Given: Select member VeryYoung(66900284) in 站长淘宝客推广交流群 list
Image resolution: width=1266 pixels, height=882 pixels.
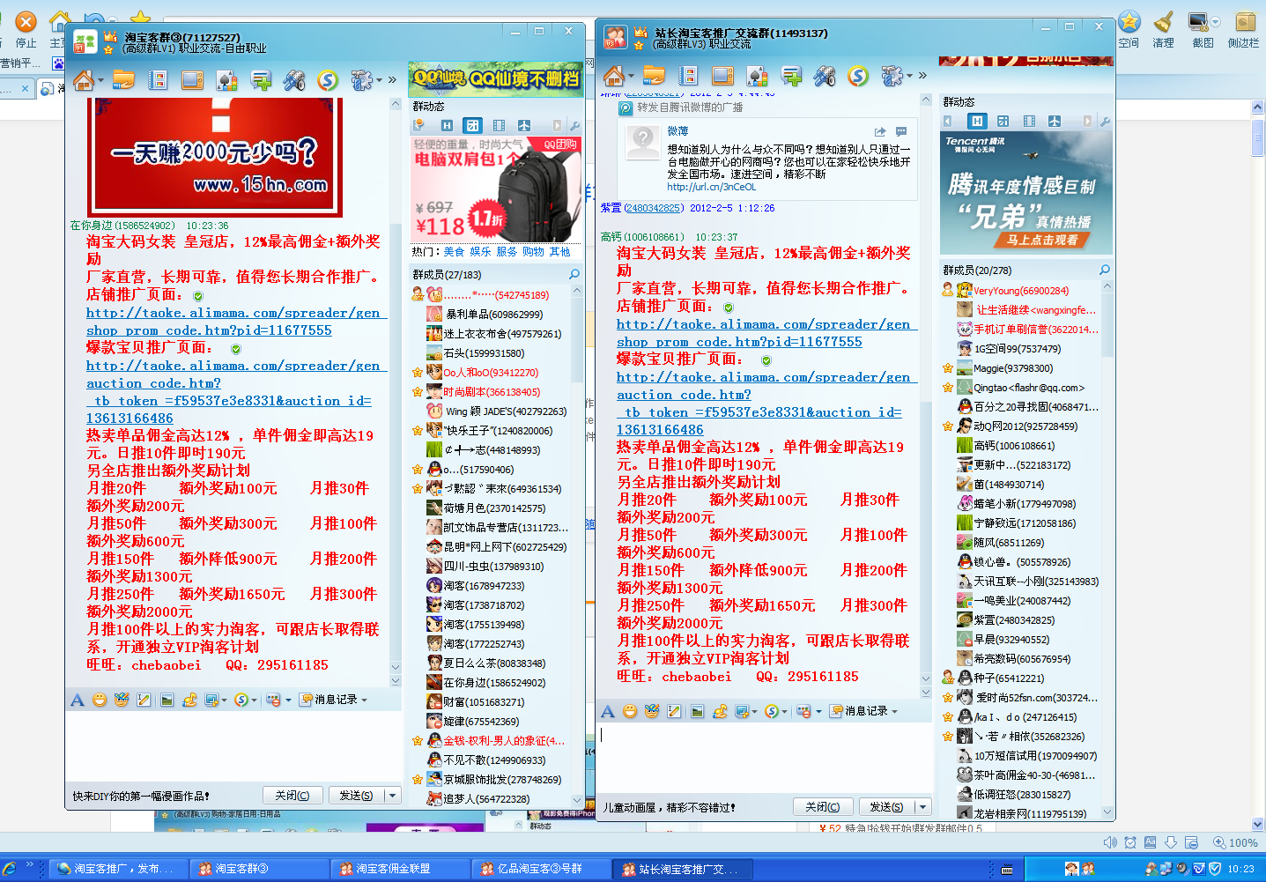Looking at the screenshot, I should coord(1020,291).
